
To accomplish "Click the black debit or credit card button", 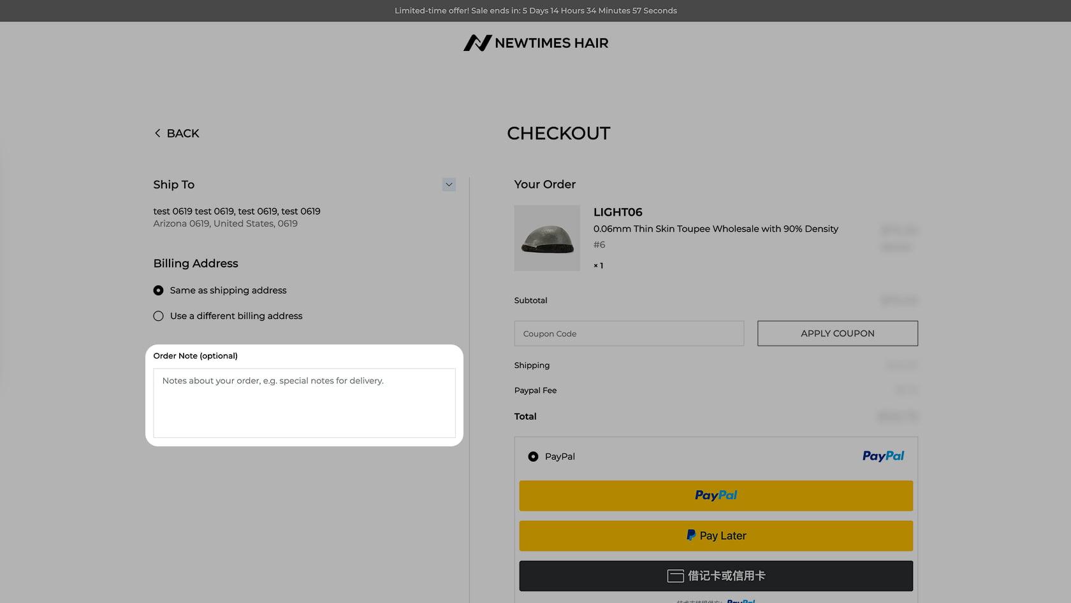I will pos(716,576).
